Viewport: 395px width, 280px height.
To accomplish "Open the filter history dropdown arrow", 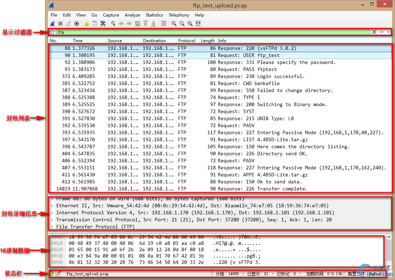I will (388, 32).
